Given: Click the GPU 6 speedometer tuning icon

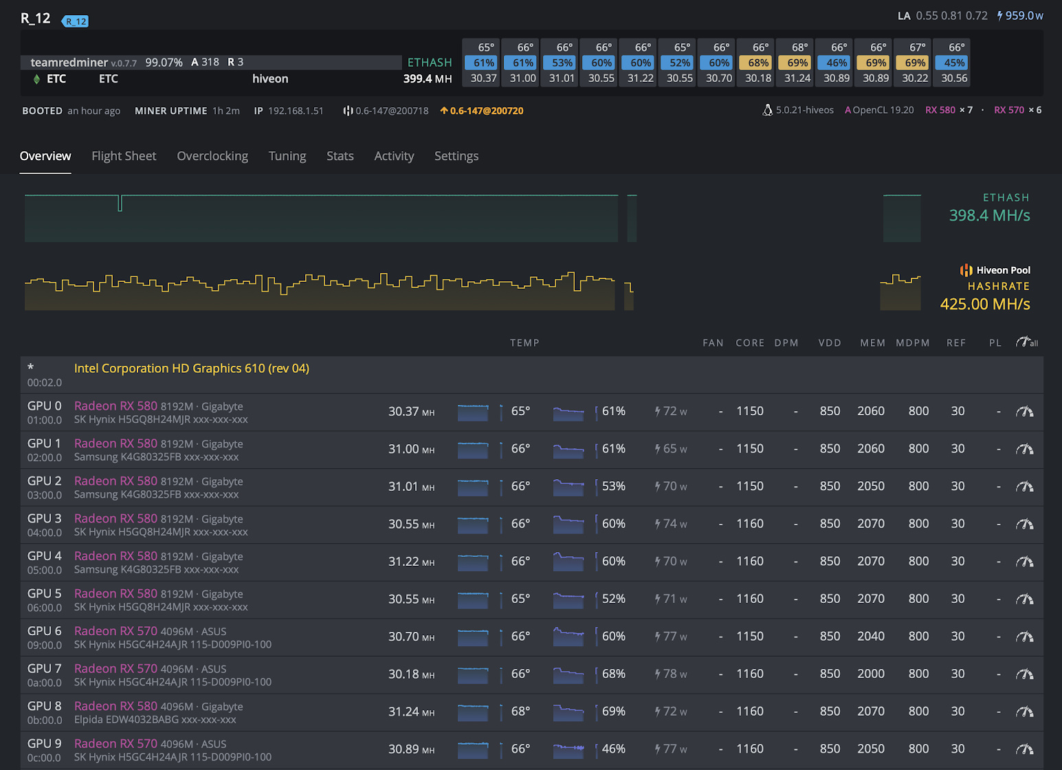Looking at the screenshot, I should (1024, 637).
